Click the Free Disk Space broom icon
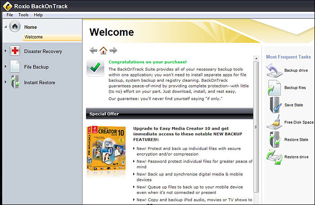The height and width of the screenshot is (205, 315). (x=273, y=122)
